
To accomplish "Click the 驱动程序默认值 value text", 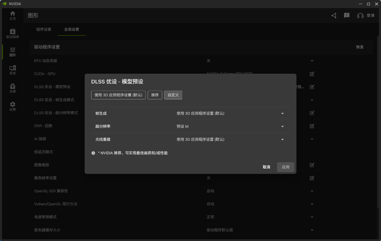I will pos(220,230).
